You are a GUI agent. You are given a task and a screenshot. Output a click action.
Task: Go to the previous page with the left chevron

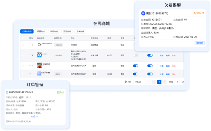[154, 82]
